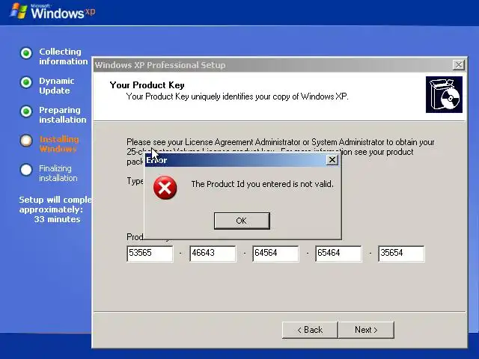Click the software box and CD icon
The height and width of the screenshot is (359, 479).
point(444,95)
